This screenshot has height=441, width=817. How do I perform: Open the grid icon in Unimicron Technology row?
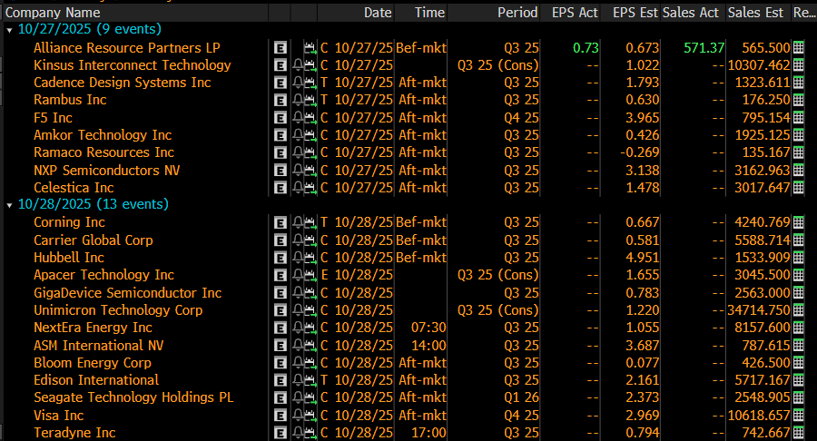[x=798, y=310]
